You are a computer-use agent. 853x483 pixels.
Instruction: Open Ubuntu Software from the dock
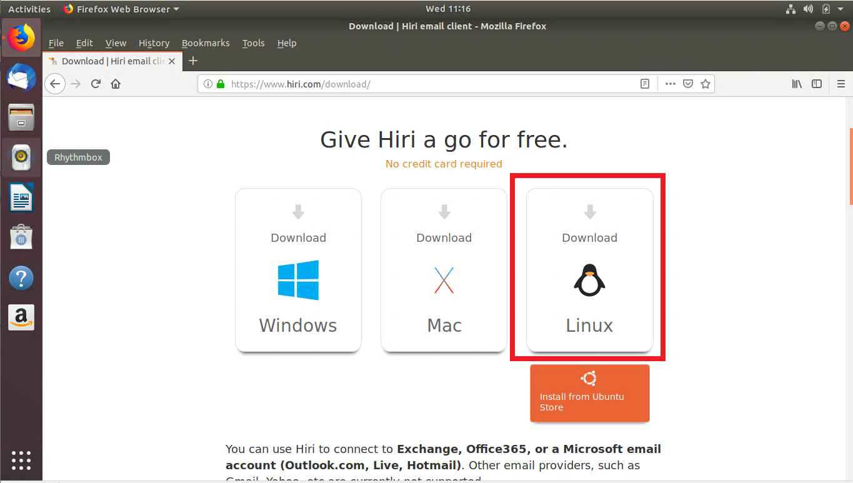click(x=21, y=237)
